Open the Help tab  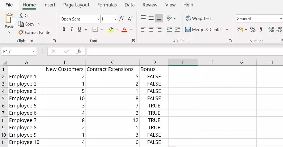point(188,5)
